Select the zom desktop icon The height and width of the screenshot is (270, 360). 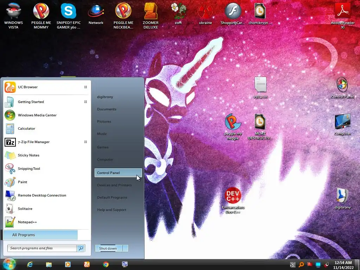178,14
